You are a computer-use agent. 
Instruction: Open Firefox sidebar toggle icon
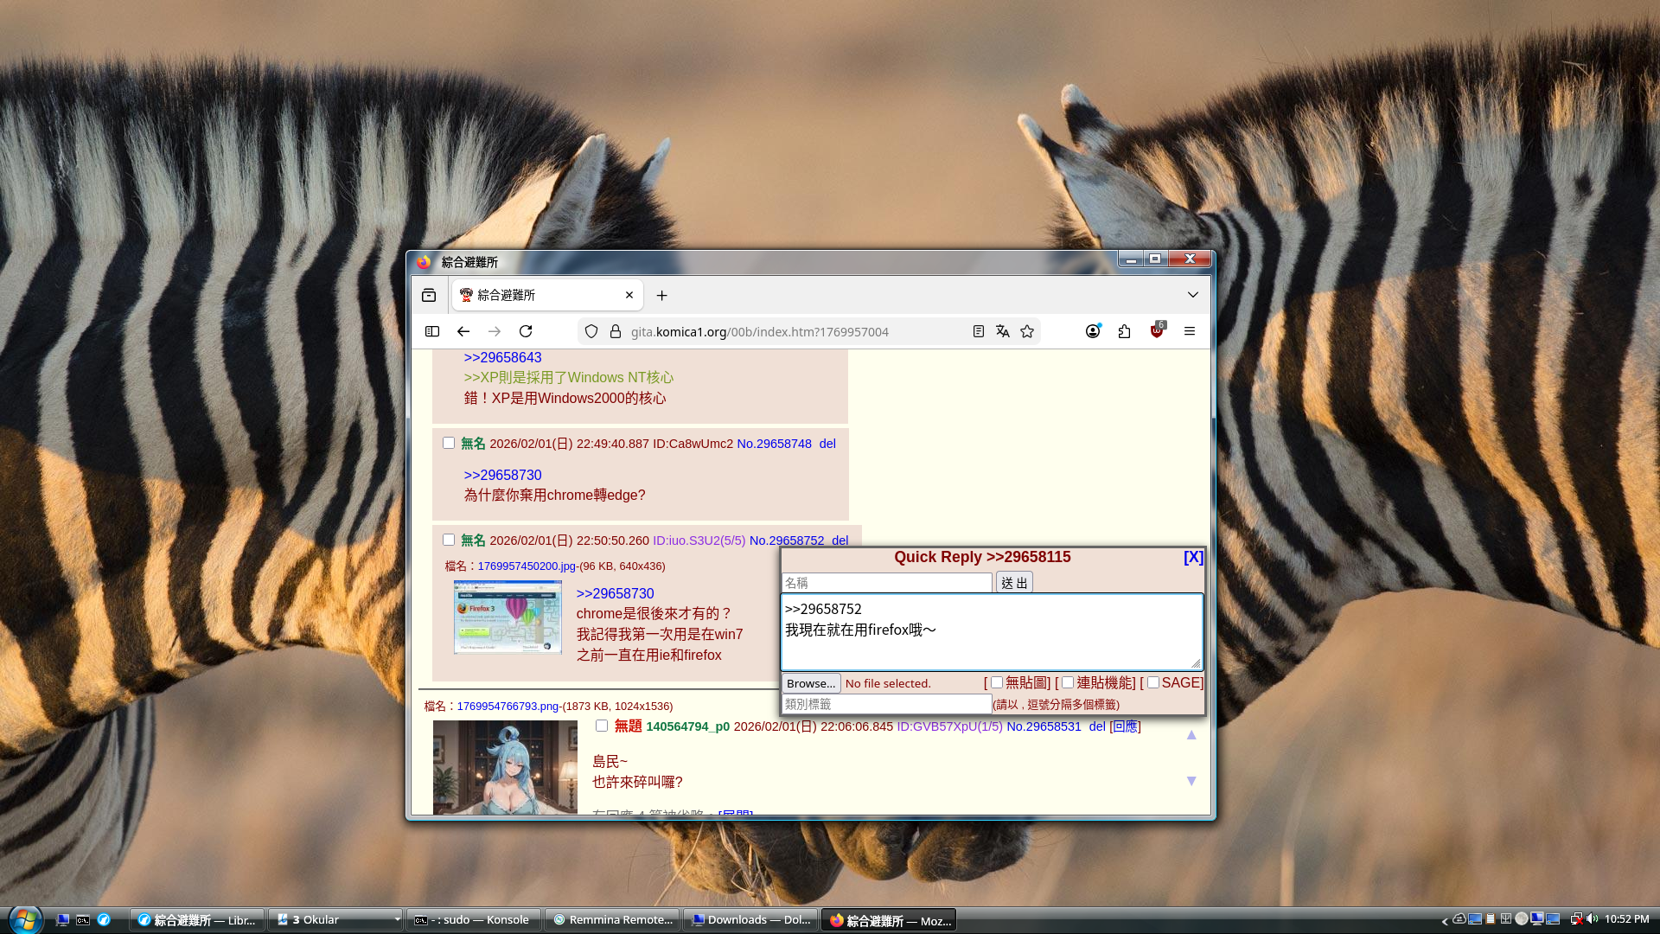pyautogui.click(x=432, y=331)
